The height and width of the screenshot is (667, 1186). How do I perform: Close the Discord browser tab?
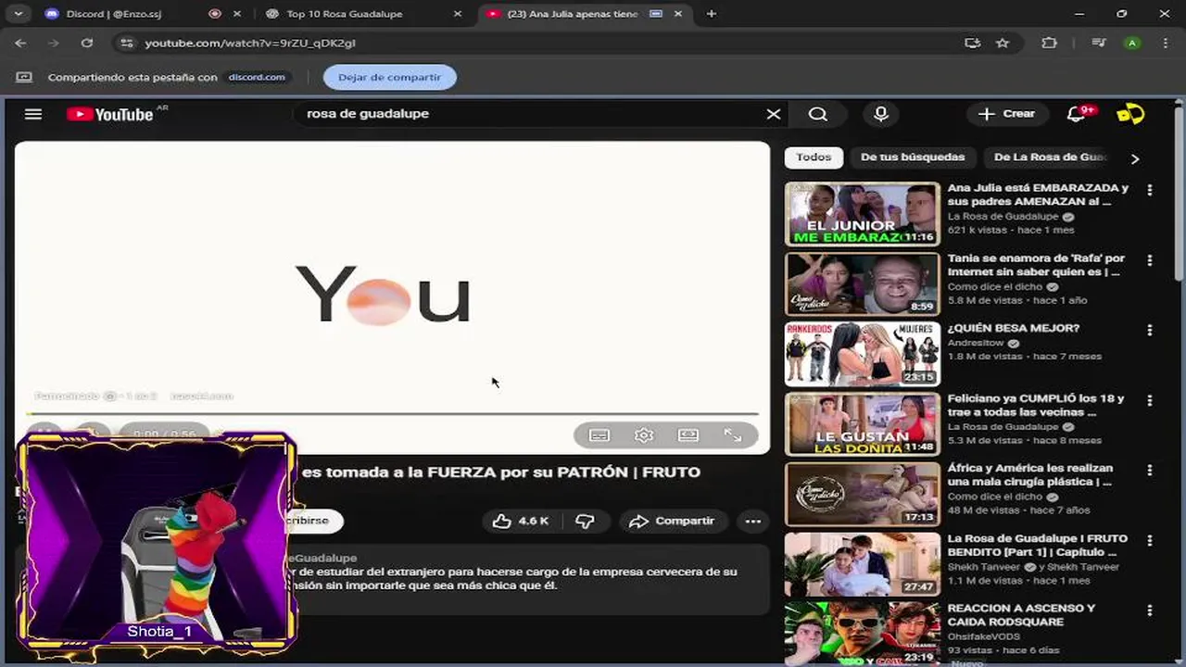pos(237,14)
